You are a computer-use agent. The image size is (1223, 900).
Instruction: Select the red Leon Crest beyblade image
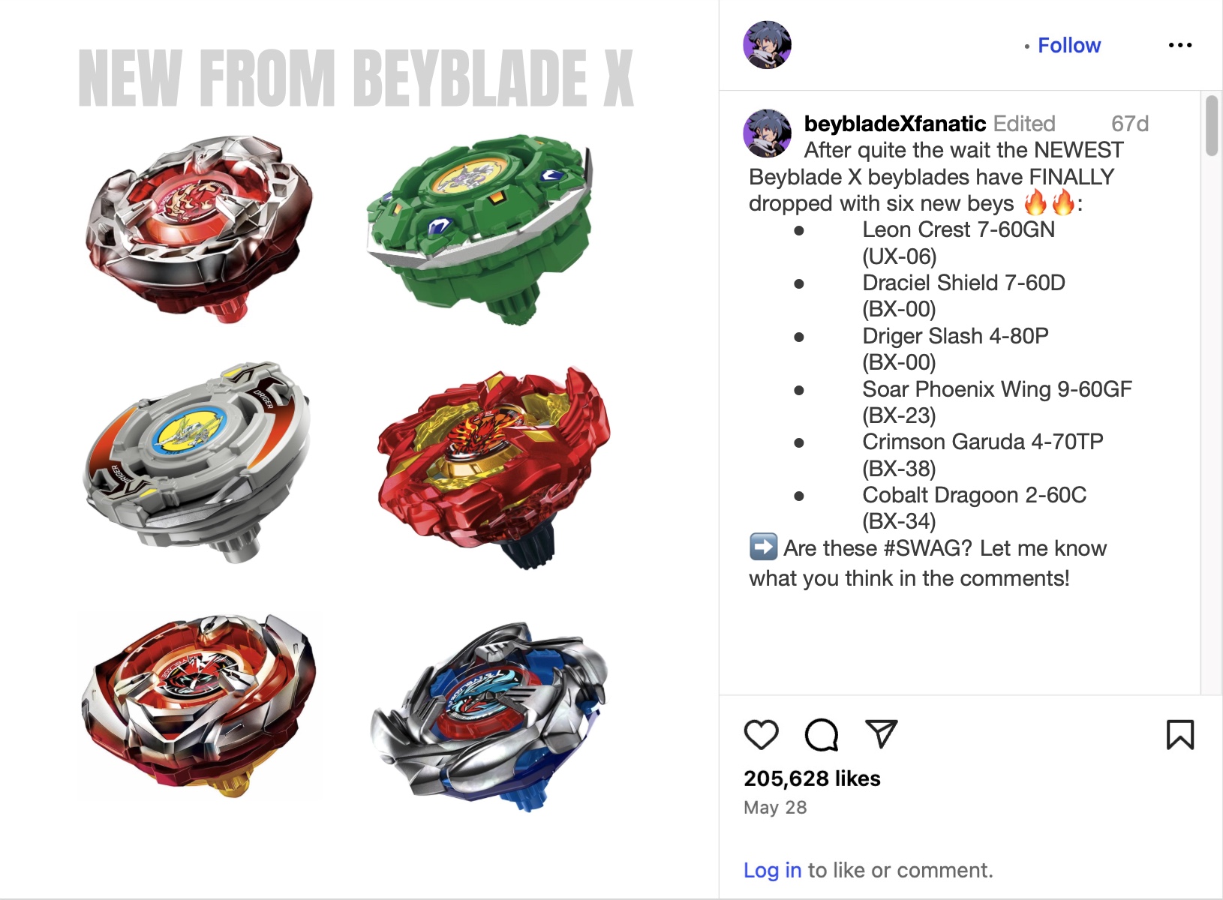point(199,228)
